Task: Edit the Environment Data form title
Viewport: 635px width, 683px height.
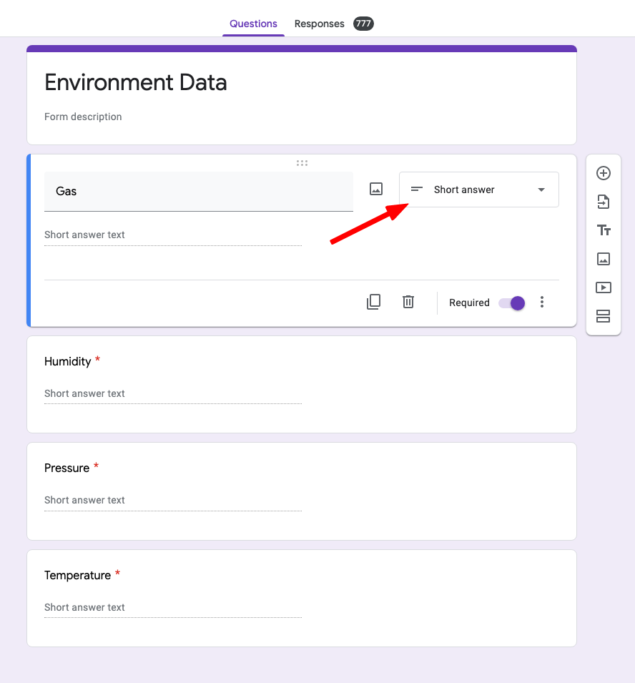Action: pyautogui.click(x=136, y=83)
